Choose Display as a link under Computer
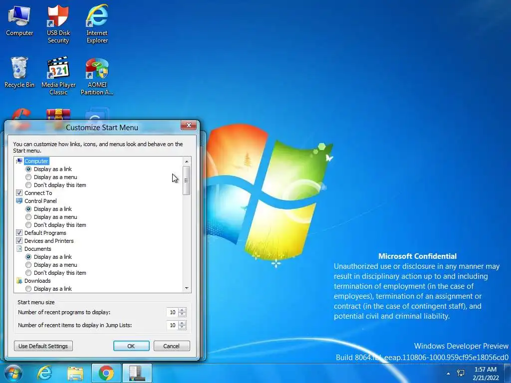Image resolution: width=511 pixels, height=383 pixels. pos(28,169)
